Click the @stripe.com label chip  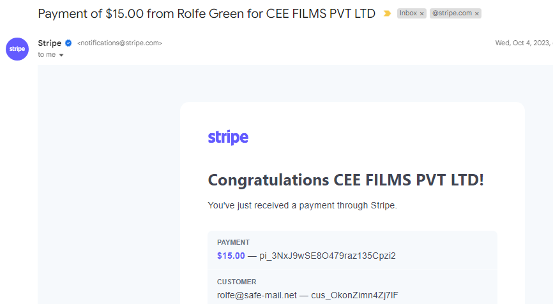point(451,13)
